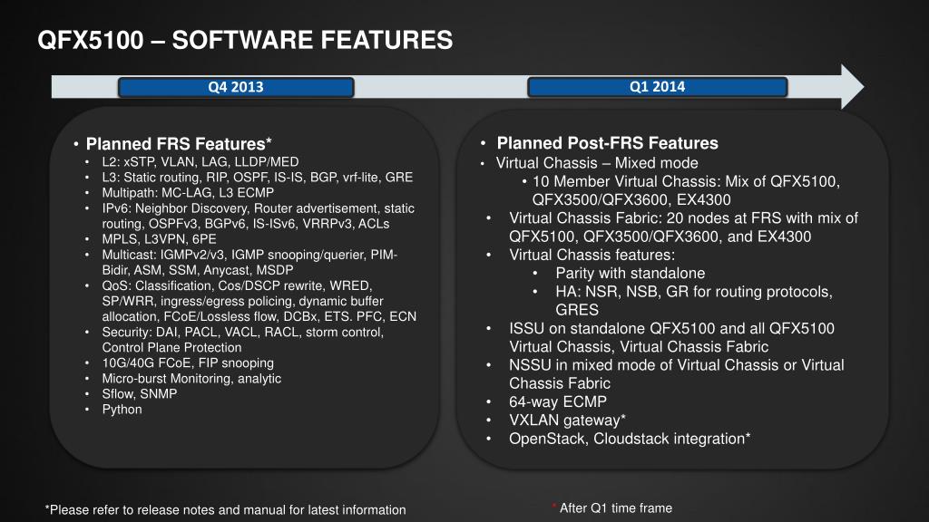The width and height of the screenshot is (929, 522).
Task: Click the Virtual Chassis Fabric: 20 nodes line
Action: [x=683, y=227]
